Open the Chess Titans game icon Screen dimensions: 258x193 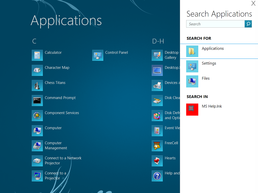pyautogui.click(x=37, y=85)
